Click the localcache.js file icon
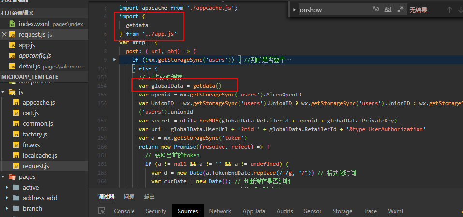The image size is (463, 217). (16, 156)
